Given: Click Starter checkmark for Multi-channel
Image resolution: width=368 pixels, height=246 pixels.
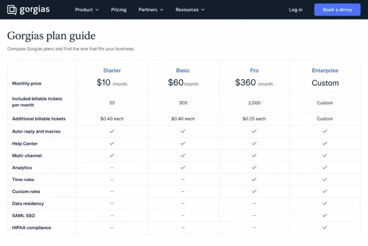Looking at the screenshot, I should tap(112, 156).
